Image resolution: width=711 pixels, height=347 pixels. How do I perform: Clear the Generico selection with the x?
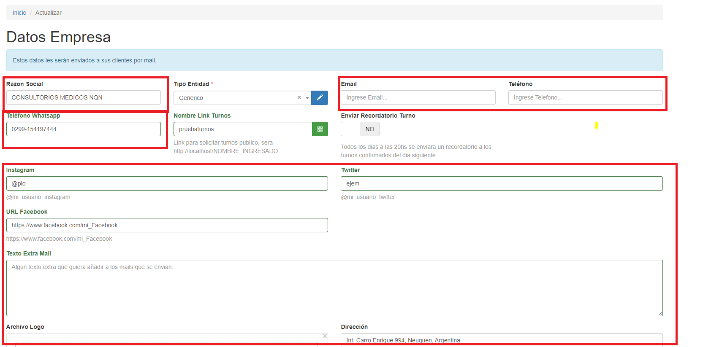click(299, 97)
